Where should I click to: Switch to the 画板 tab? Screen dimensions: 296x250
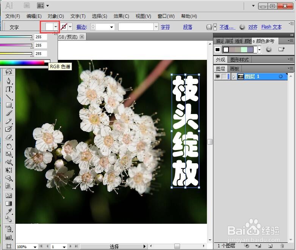235,69
